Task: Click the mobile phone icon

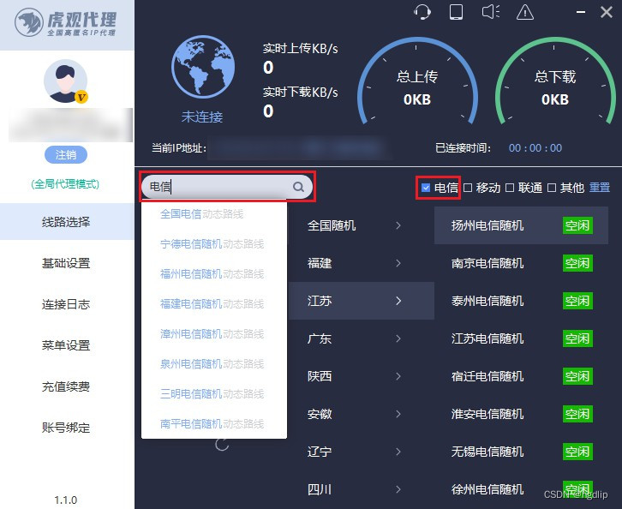Action: pyautogui.click(x=456, y=12)
